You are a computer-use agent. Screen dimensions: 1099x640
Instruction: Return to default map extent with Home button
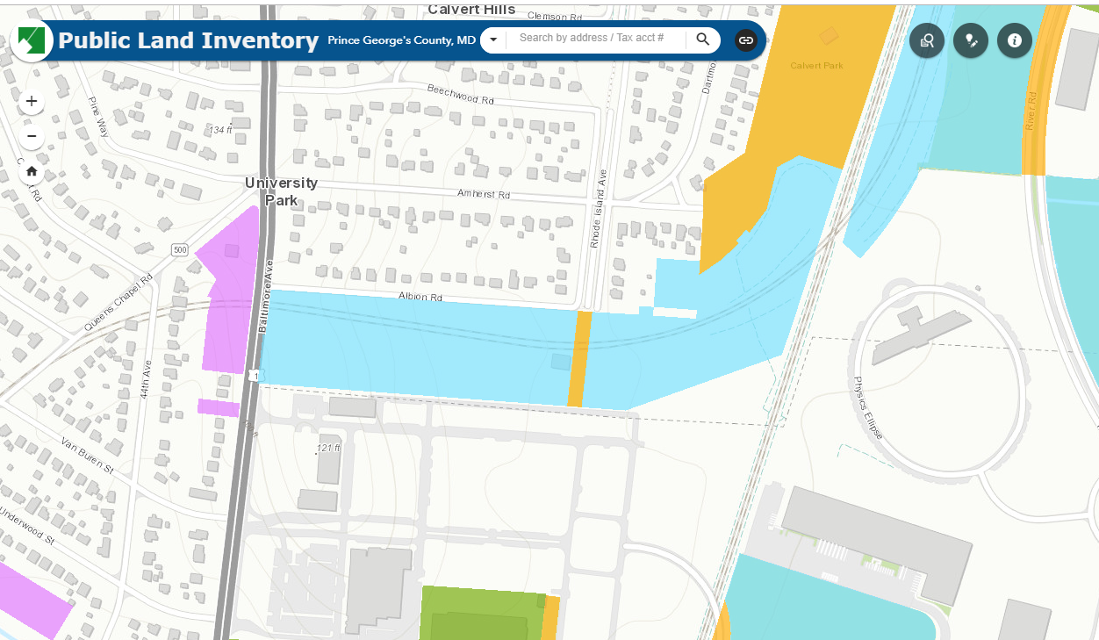pyautogui.click(x=31, y=171)
